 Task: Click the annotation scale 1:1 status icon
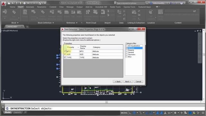169,113
